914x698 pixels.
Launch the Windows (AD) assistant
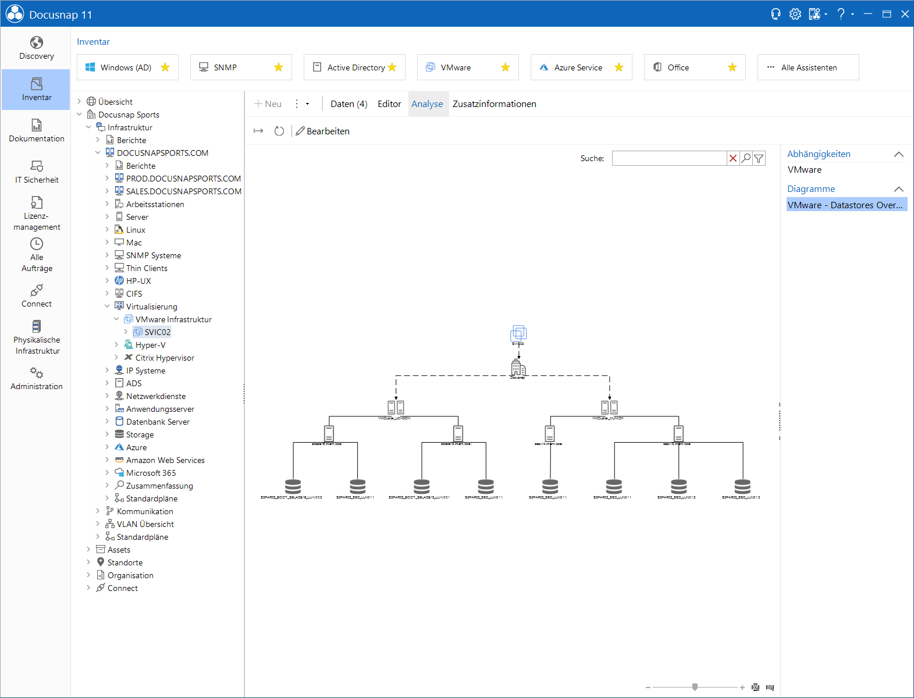coord(120,67)
